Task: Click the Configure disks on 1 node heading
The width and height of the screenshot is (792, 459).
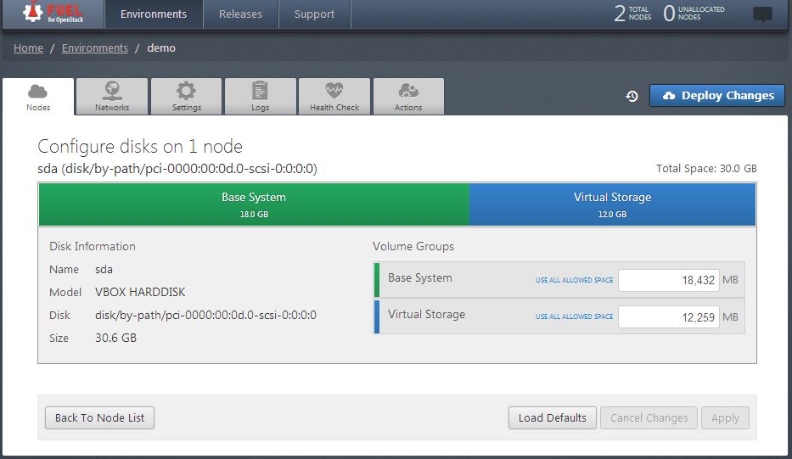Action: pos(140,147)
